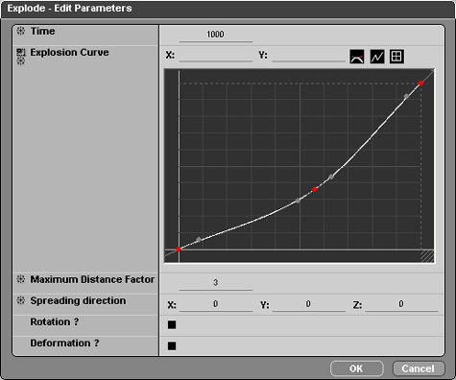
Task: Click the Explosion Curve X coordinate field
Action: (216, 56)
